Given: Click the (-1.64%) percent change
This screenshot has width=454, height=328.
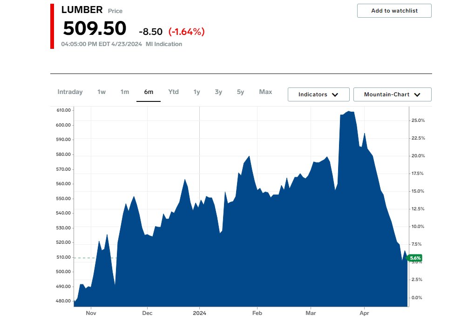Looking at the screenshot, I should coord(186,32).
